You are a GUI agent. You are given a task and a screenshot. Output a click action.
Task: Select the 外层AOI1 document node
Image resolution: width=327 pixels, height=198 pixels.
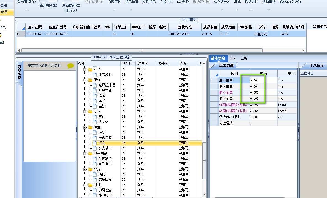[105, 75]
